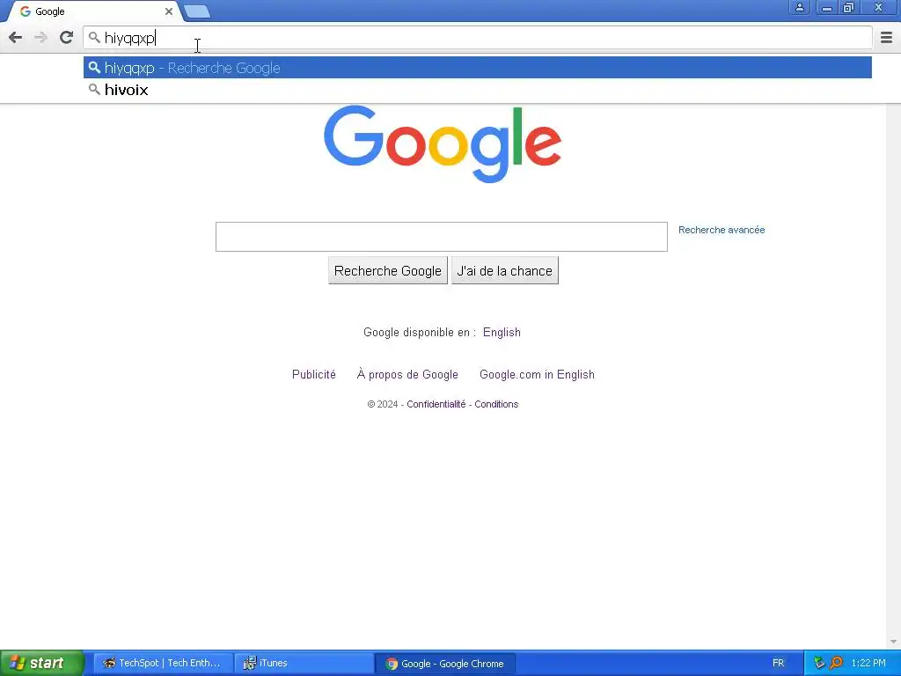Click the Google logo
The height and width of the screenshot is (676, 901).
[x=443, y=143]
